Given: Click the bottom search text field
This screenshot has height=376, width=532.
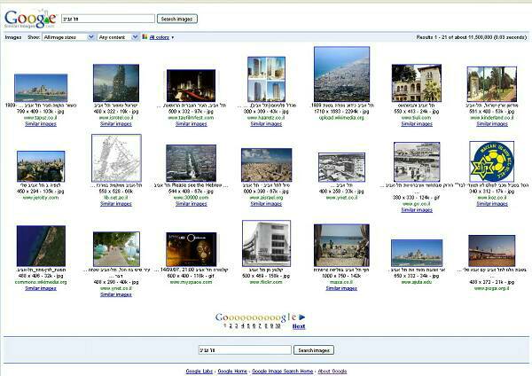Looking at the screenshot, I should [x=245, y=350].
